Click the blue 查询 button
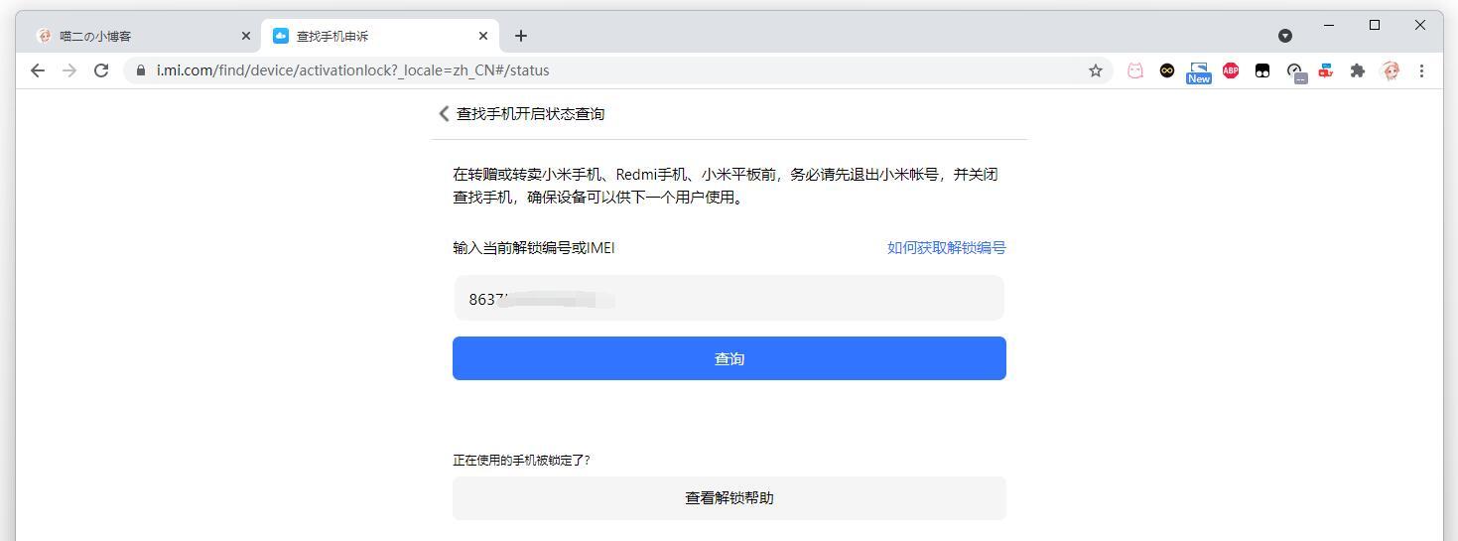 729,358
